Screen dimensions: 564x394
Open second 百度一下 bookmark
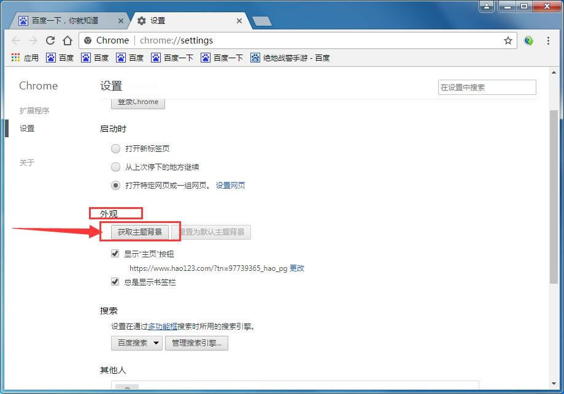222,58
